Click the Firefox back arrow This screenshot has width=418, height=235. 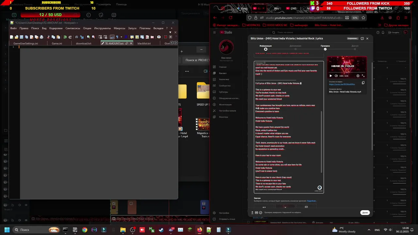215,18
